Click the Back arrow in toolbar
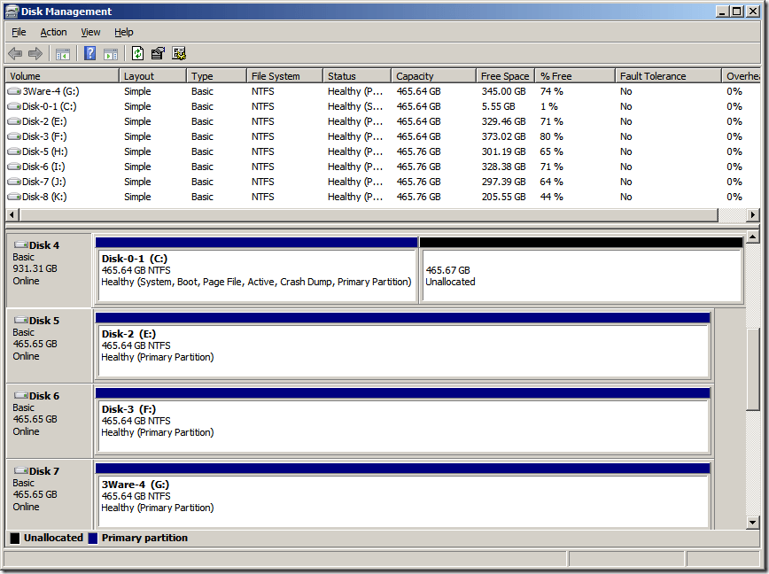The height and width of the screenshot is (574, 769). pos(15,54)
